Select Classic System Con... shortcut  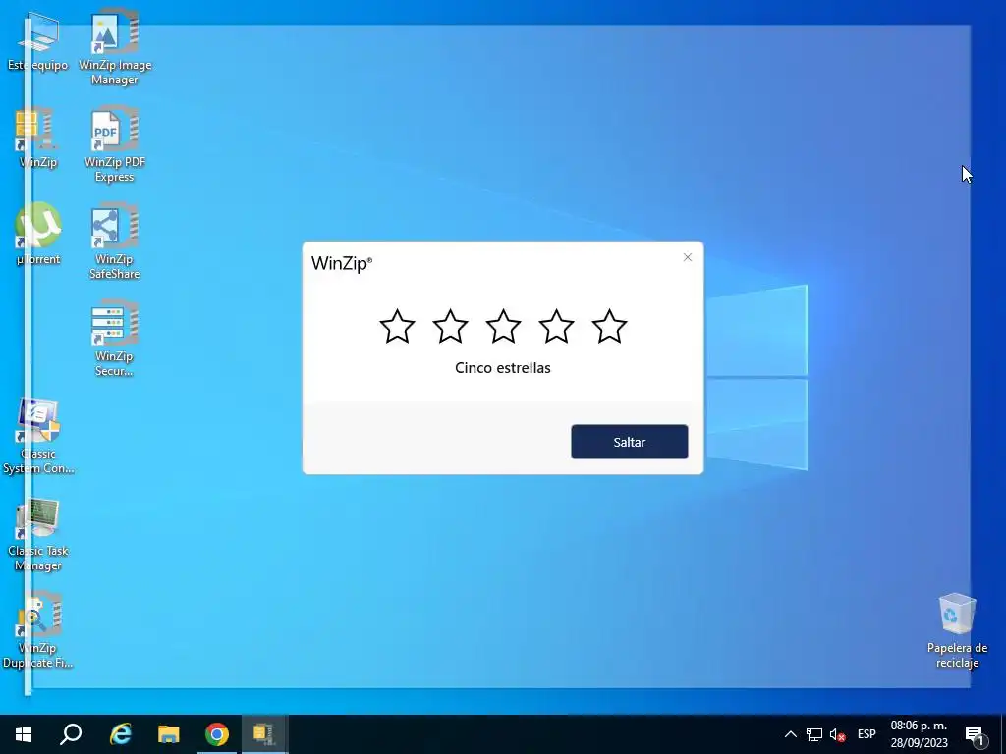[x=37, y=436]
